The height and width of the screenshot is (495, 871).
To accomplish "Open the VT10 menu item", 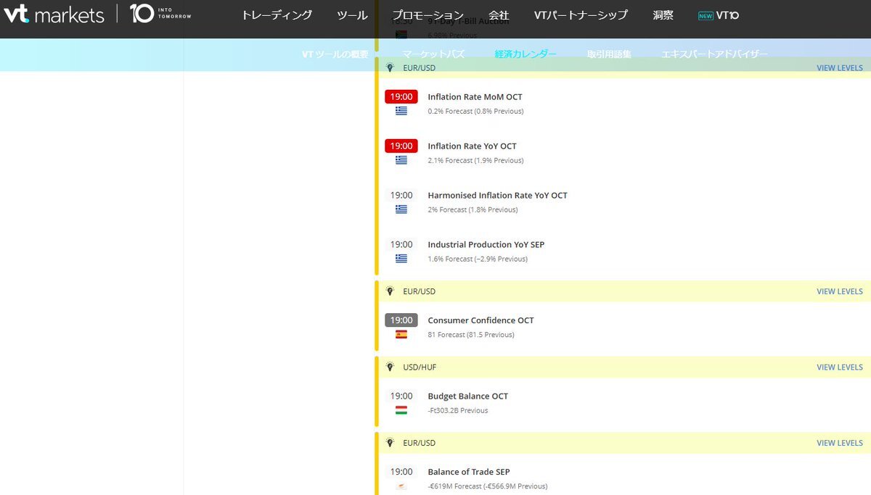I will pyautogui.click(x=727, y=15).
